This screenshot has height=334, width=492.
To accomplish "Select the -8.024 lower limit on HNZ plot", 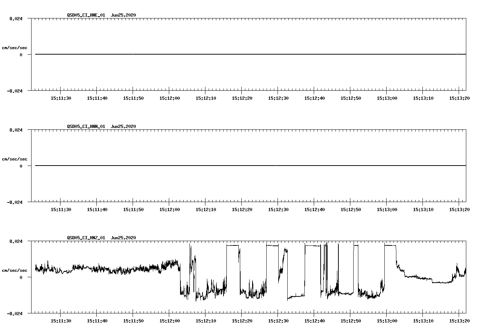I will (15, 314).
